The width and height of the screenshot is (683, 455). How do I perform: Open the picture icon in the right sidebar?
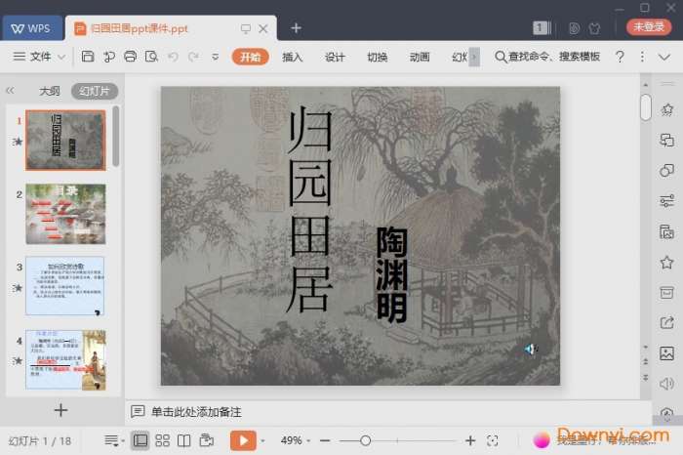tap(666, 353)
